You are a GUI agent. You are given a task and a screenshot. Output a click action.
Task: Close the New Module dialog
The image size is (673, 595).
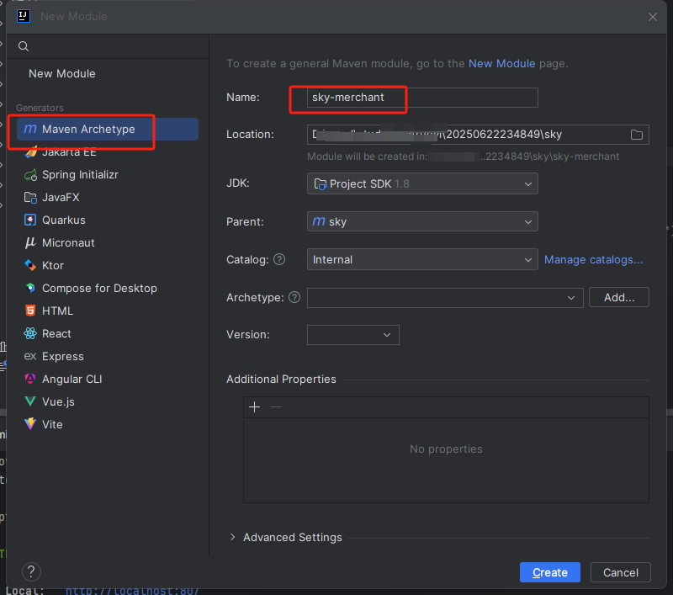[653, 17]
